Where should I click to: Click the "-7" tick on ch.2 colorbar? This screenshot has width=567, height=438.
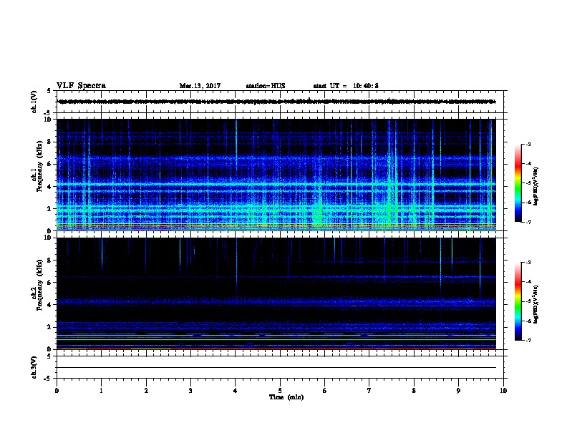point(528,340)
